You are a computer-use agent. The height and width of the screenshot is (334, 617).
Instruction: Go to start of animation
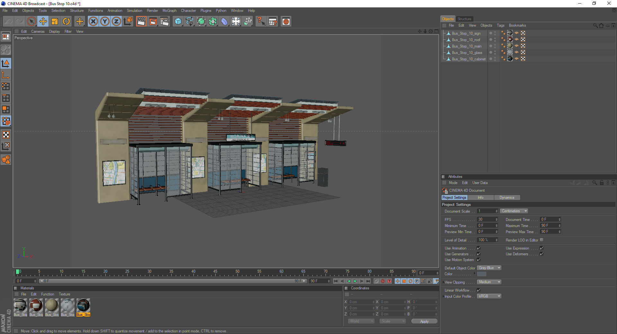tap(336, 281)
